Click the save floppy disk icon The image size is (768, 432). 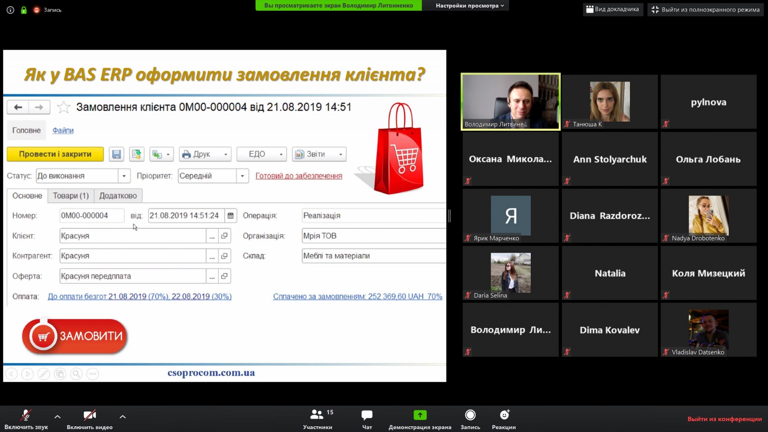point(116,154)
